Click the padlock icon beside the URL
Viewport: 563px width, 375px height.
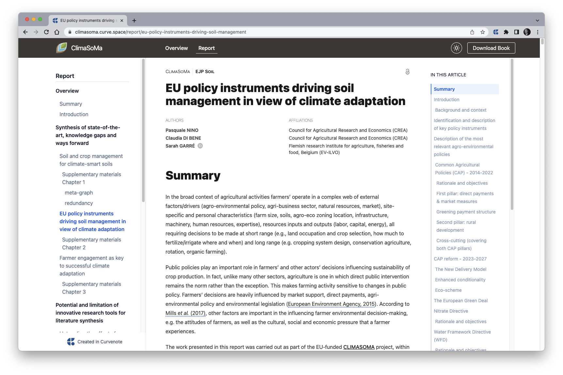click(x=70, y=32)
